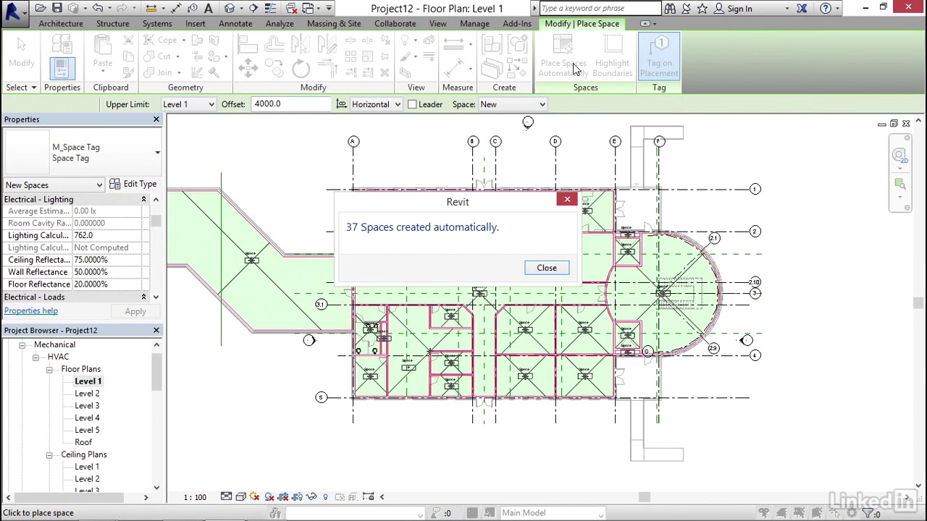The image size is (927, 521).
Task: Click the Edit Type button
Action: pyautogui.click(x=133, y=185)
